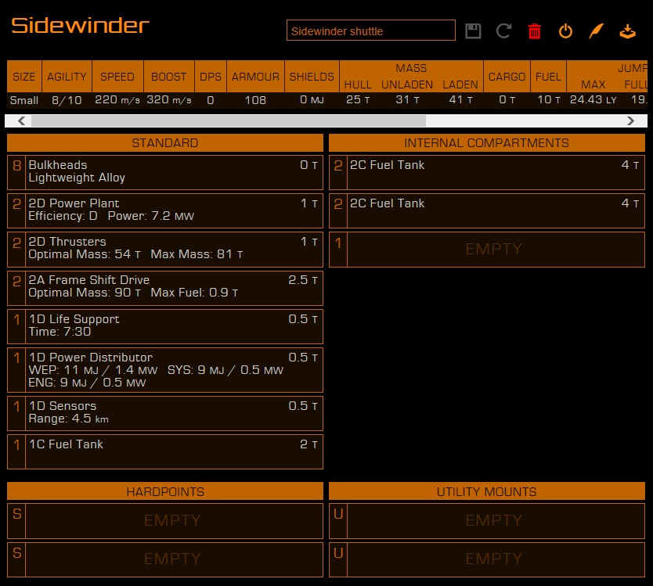
Task: Click the reload/reset build arrow icon
Action: pyautogui.click(x=504, y=31)
